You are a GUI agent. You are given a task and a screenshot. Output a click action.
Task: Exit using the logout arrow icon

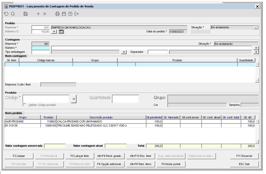77,14
